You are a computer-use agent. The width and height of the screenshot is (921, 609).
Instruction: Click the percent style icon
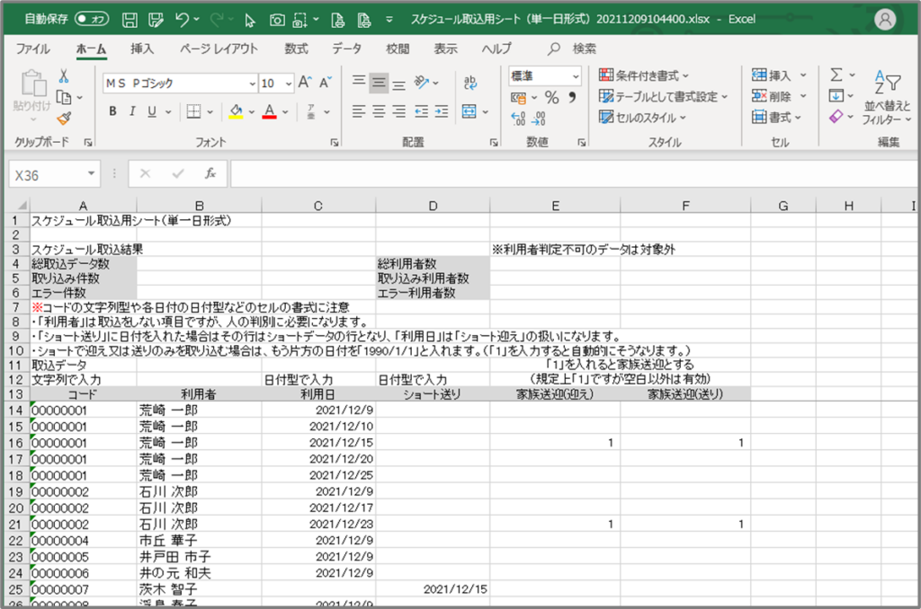click(x=551, y=97)
